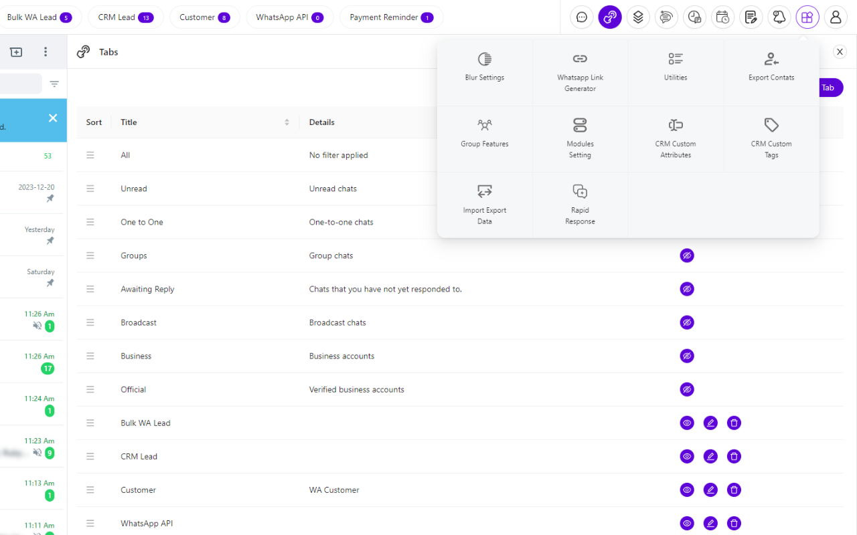The image size is (857, 535).
Task: Dismiss the blue notification banner
Action: click(x=53, y=118)
